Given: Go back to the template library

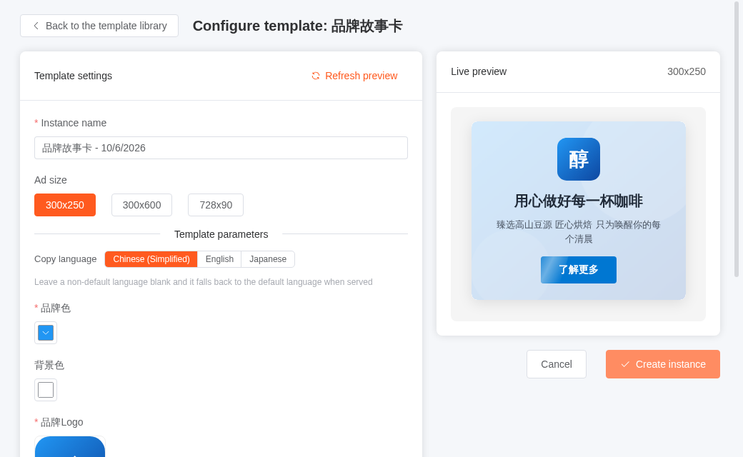Looking at the screenshot, I should tap(99, 26).
